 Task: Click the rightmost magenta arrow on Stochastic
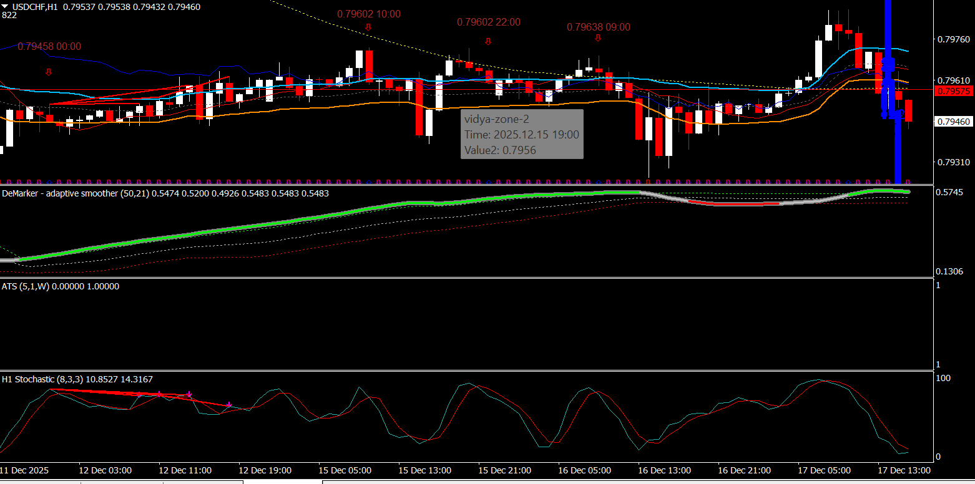[230, 405]
